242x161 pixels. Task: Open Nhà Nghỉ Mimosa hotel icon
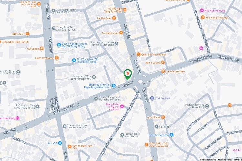(x=202, y=11)
